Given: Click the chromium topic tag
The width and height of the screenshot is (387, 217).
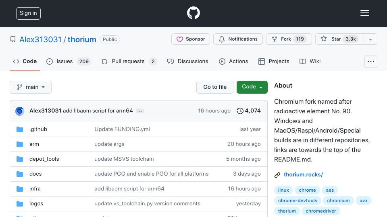Looking at the screenshot, I should (338, 201).
